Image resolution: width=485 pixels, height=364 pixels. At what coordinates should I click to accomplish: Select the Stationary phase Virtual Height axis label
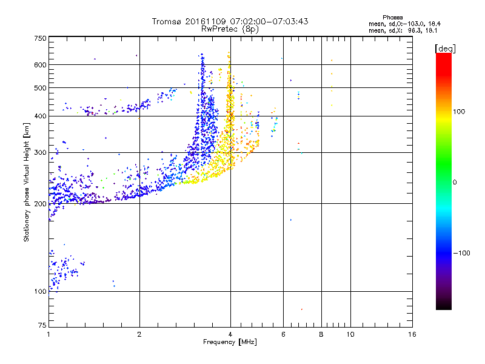click(x=27, y=183)
